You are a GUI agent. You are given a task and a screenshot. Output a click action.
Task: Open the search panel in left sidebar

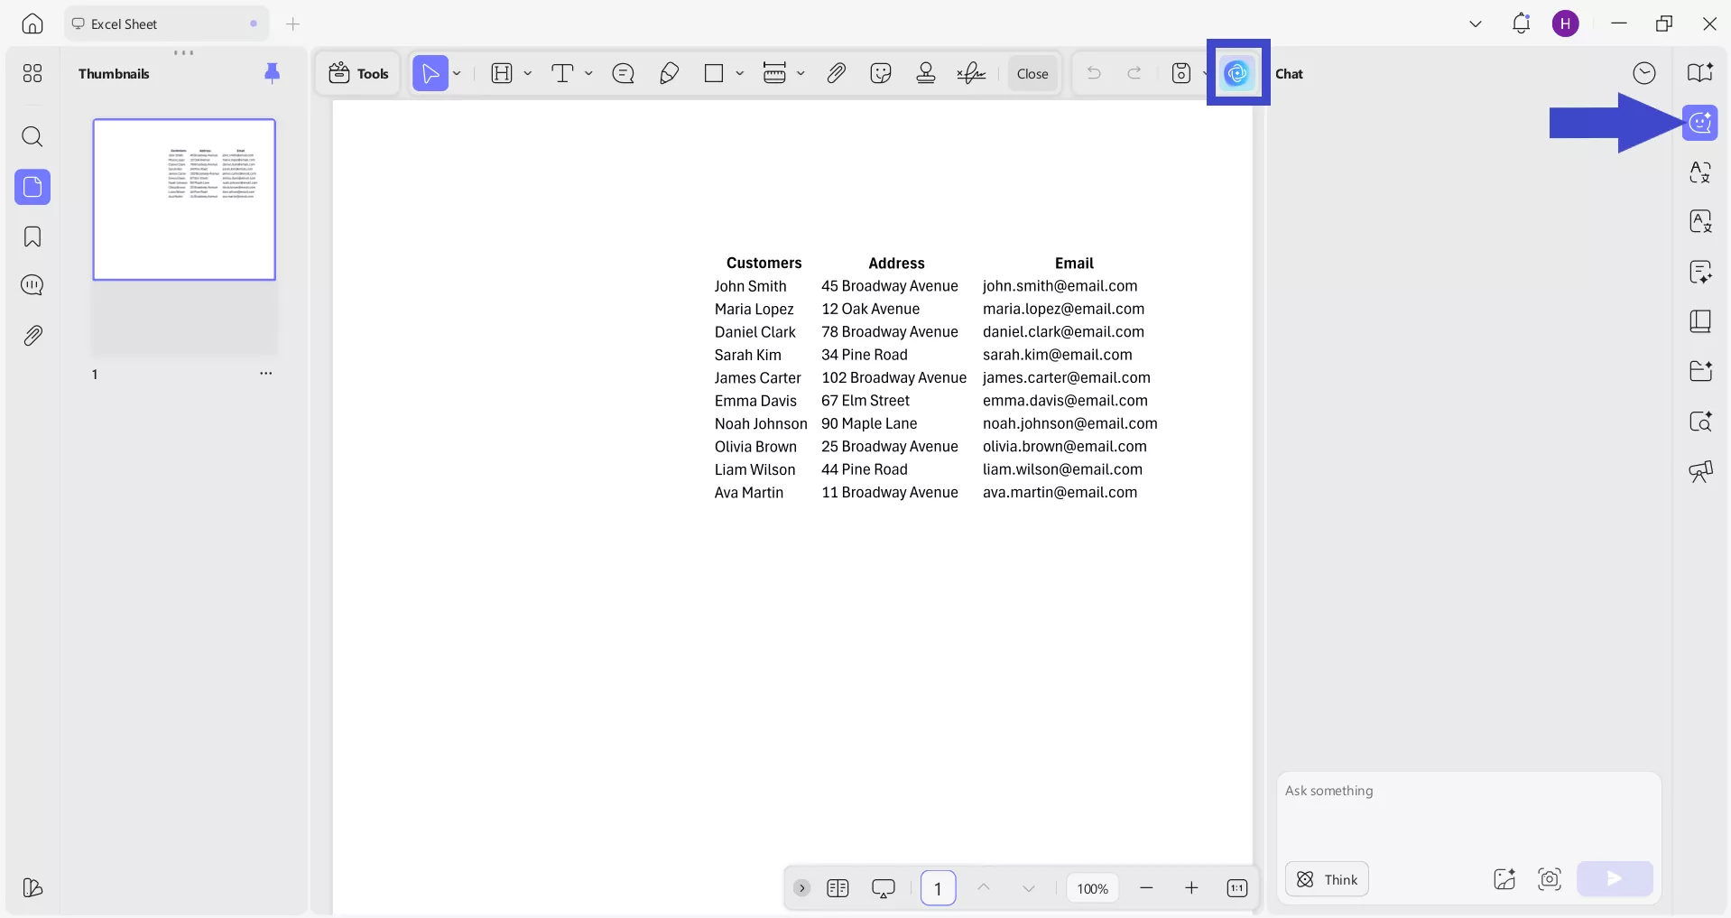point(32,137)
